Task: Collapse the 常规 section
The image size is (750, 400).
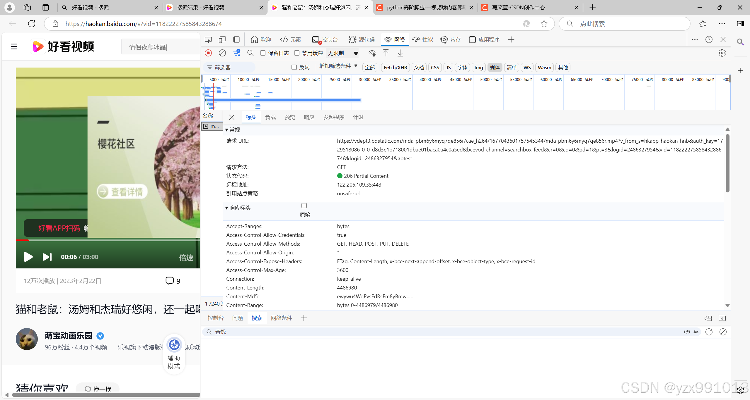Action: 233,130
